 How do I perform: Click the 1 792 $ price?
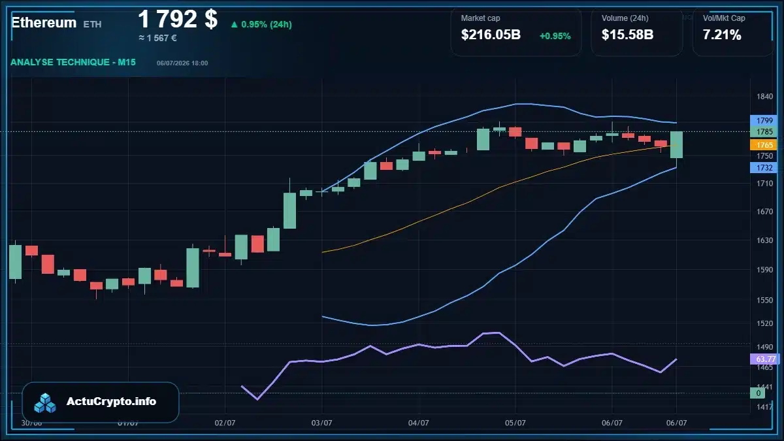[x=178, y=19]
